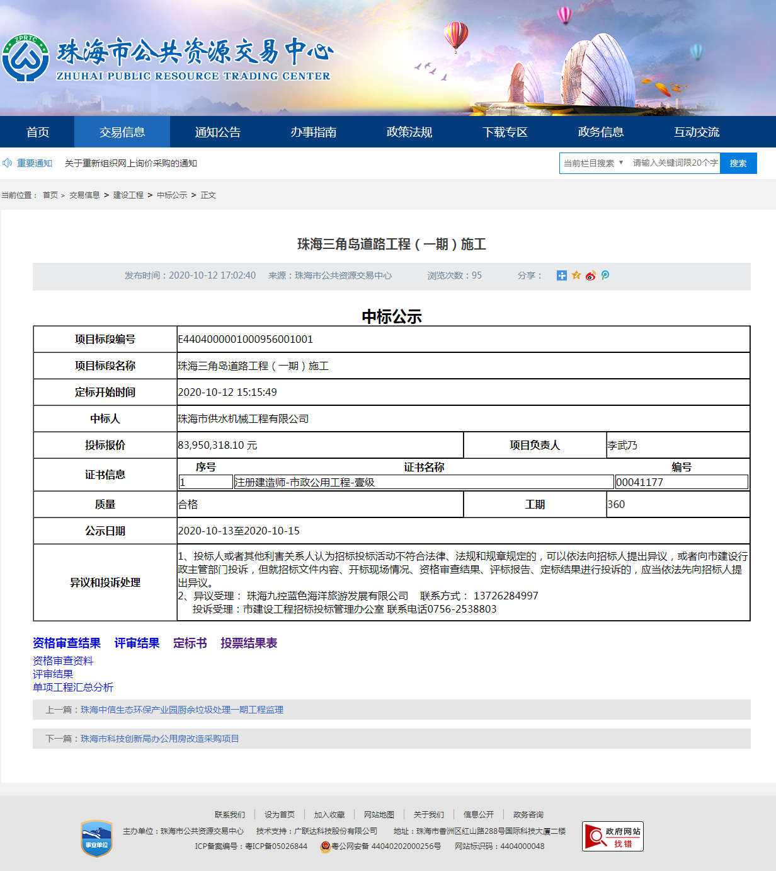Click 联系我们 in the footer

tap(230, 815)
